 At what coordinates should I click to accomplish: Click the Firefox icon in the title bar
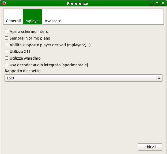4,3
